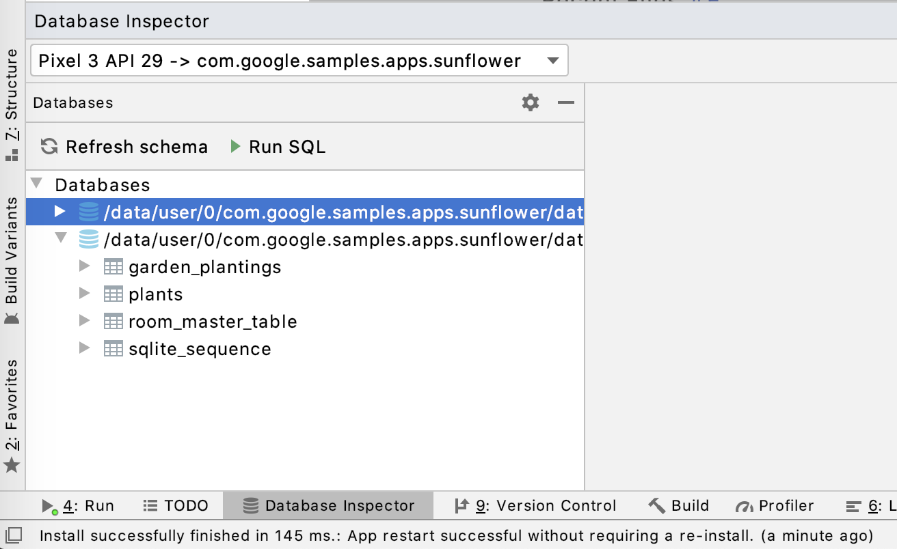Select the plants table in the tree

tap(156, 294)
